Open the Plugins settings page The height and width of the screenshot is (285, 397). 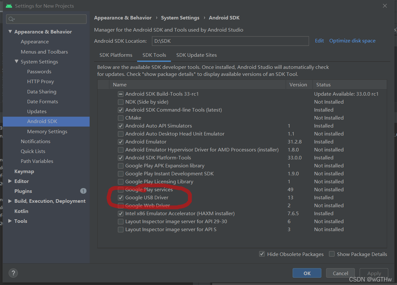pos(23,191)
